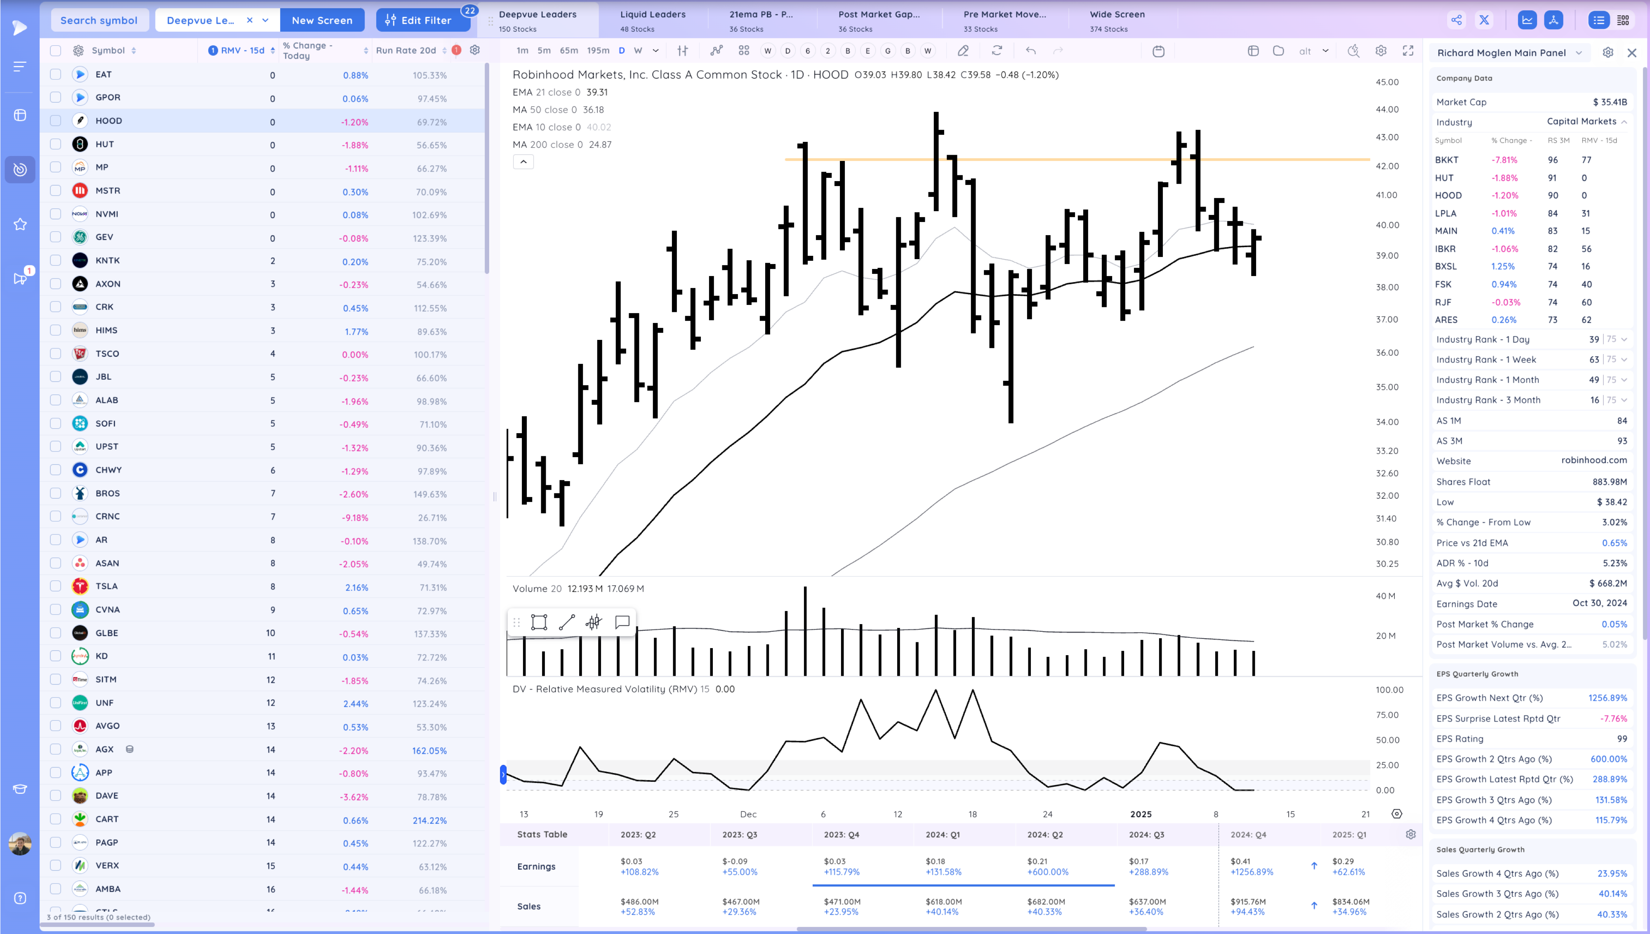
Task: Sort by Run Rate 20d column
Action: [411, 51]
